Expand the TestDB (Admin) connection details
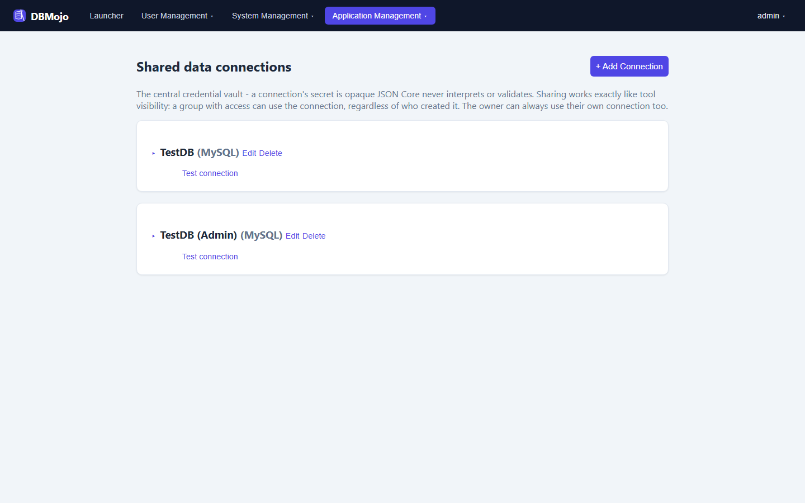The image size is (805, 503). tap(154, 236)
